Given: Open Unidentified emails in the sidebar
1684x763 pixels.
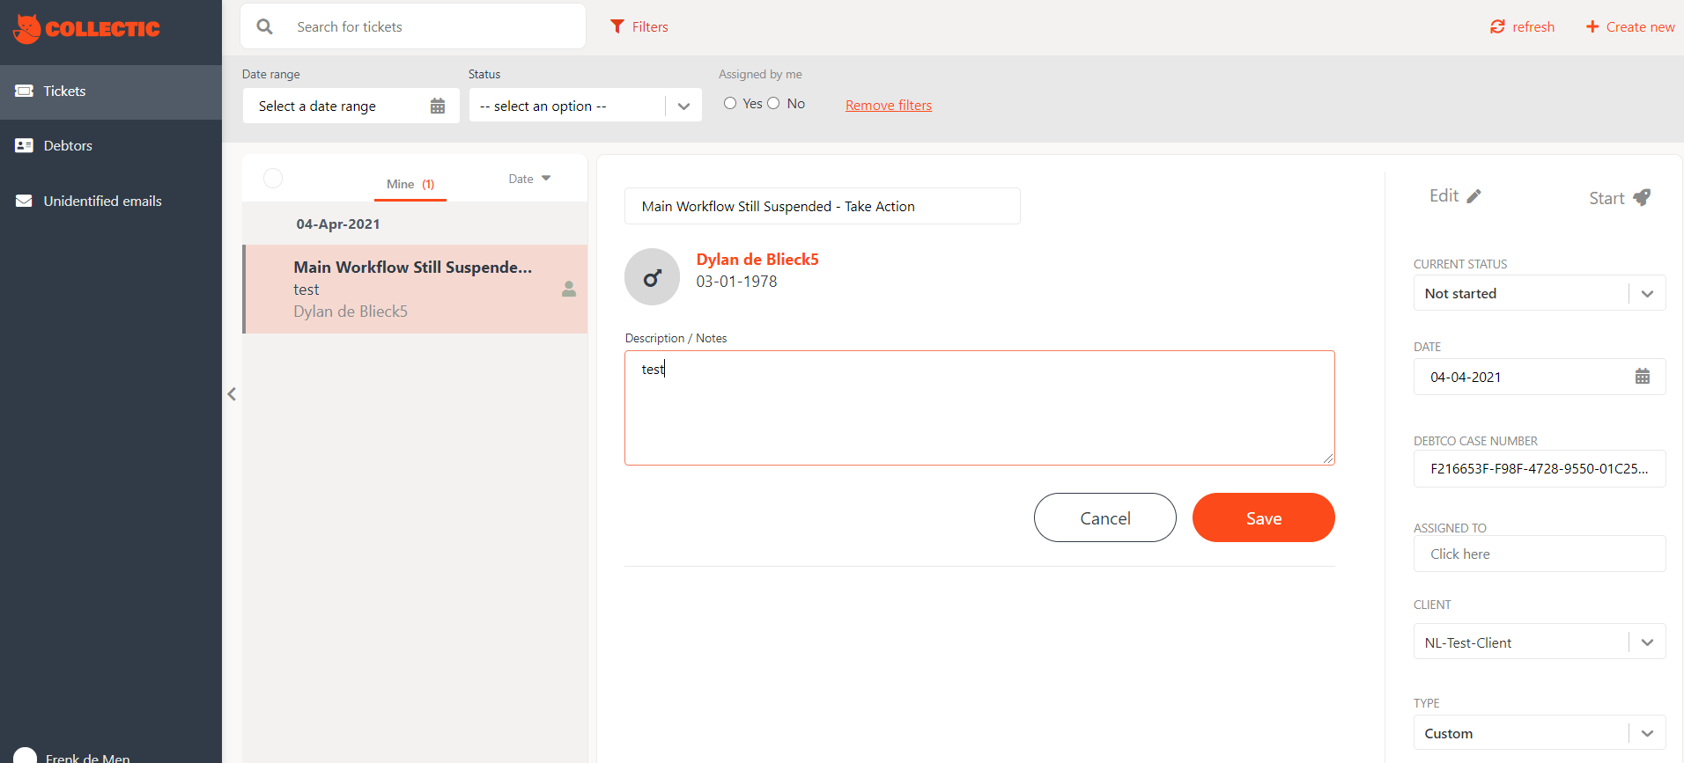Looking at the screenshot, I should pyautogui.click(x=111, y=201).
